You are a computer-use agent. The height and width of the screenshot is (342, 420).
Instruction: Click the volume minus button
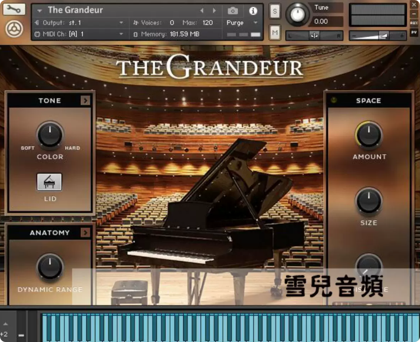tap(354, 36)
